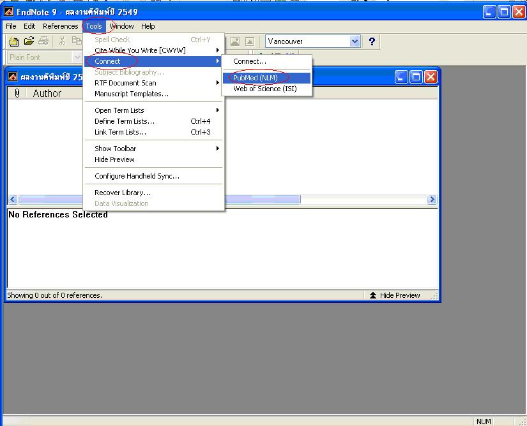
Task: Click the Author column header
Action: (47, 93)
